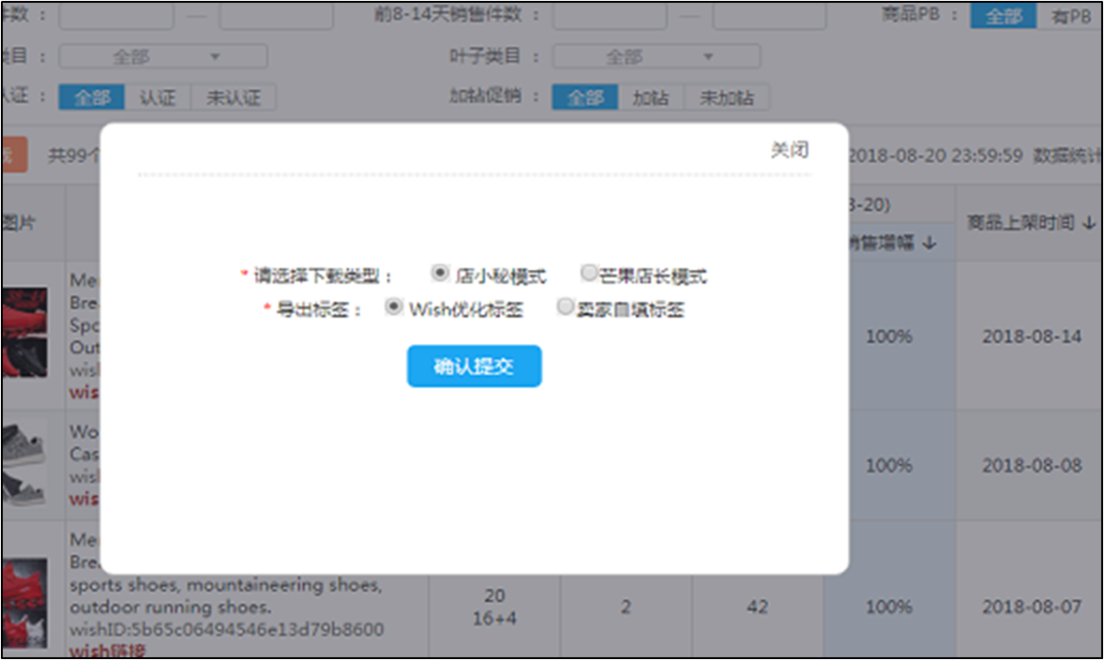This screenshot has height=660, width=1104.
Task: Open the 类目 dropdown showing 全部
Action: click(162, 57)
